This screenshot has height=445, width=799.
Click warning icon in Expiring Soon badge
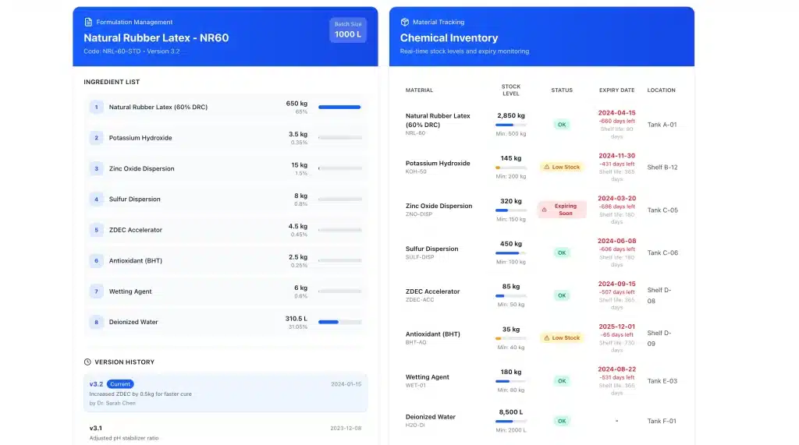[544, 210]
